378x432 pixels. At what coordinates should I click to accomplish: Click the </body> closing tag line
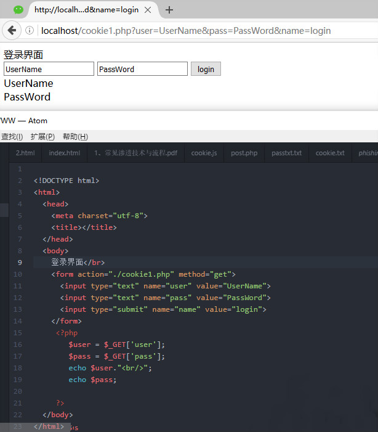58,415
